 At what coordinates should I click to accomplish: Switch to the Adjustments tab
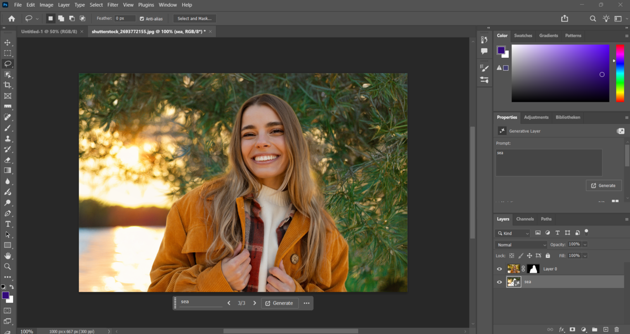[x=536, y=117]
